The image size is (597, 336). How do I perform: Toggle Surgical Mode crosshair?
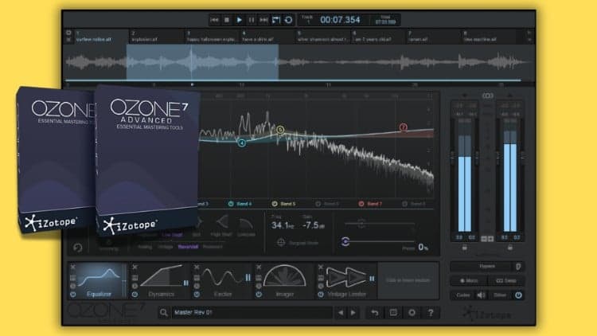(x=281, y=242)
